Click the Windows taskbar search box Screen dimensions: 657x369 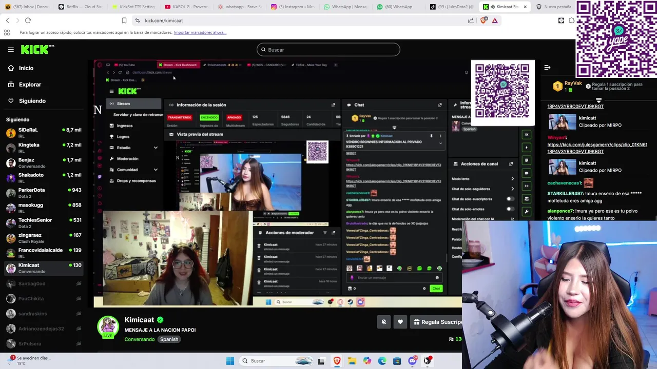click(276, 361)
